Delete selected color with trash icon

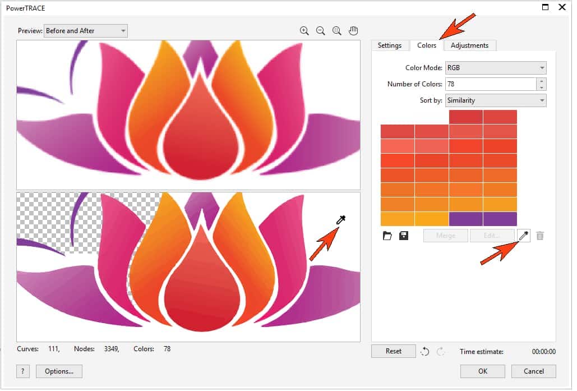click(540, 236)
